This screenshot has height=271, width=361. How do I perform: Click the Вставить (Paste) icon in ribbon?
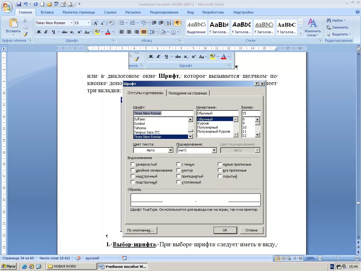coord(13,23)
